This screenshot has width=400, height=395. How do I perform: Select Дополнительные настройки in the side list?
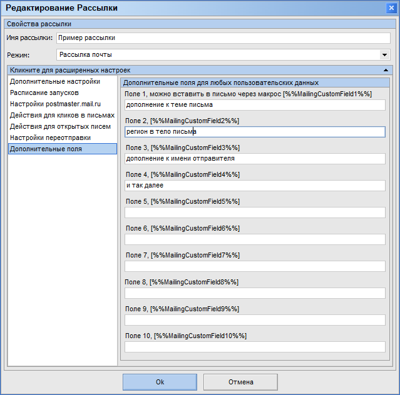point(55,81)
